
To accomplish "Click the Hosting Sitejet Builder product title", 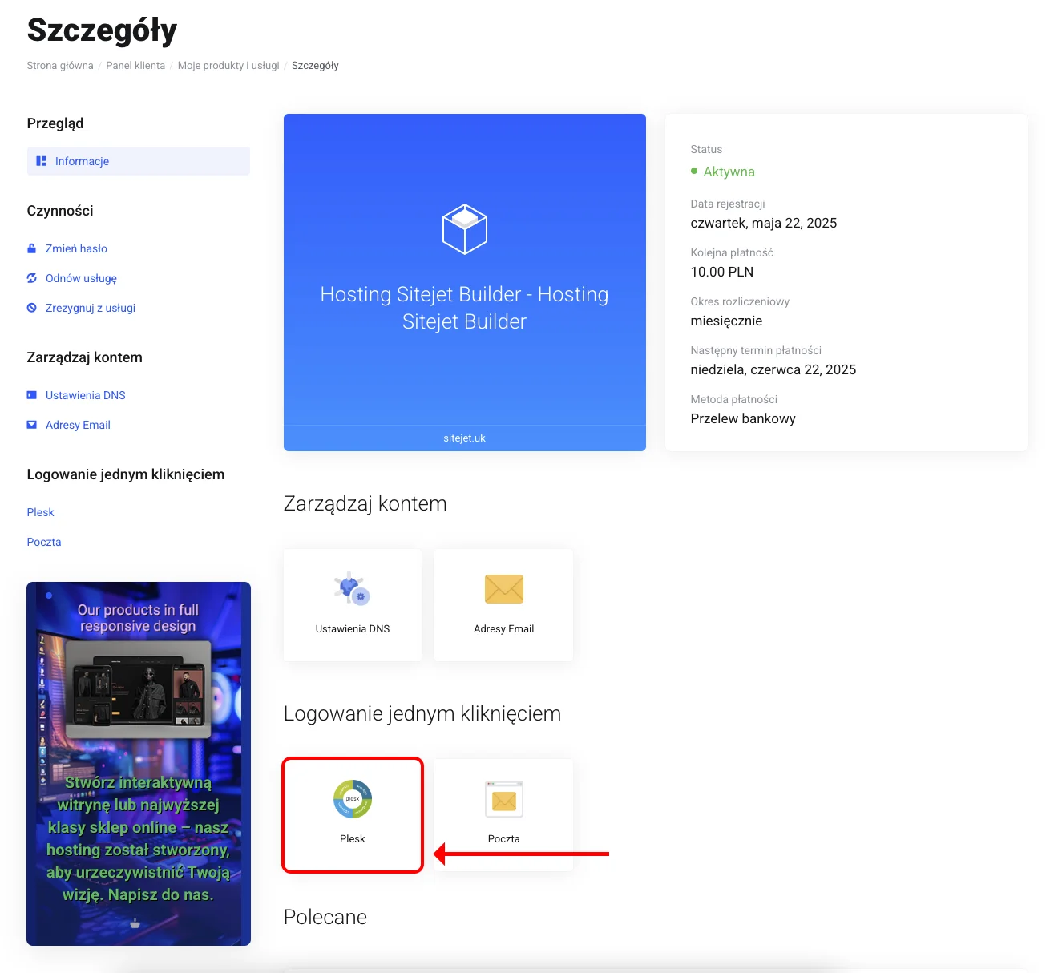I will click(465, 308).
